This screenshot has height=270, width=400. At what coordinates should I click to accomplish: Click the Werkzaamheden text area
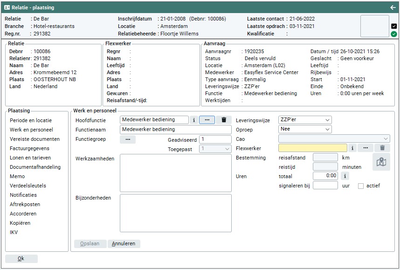(x=175, y=173)
